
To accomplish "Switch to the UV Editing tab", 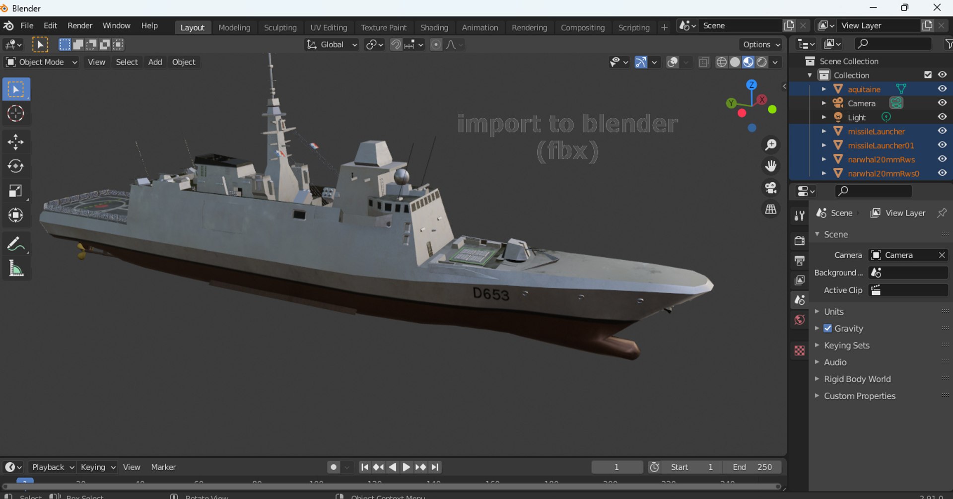I will [329, 28].
